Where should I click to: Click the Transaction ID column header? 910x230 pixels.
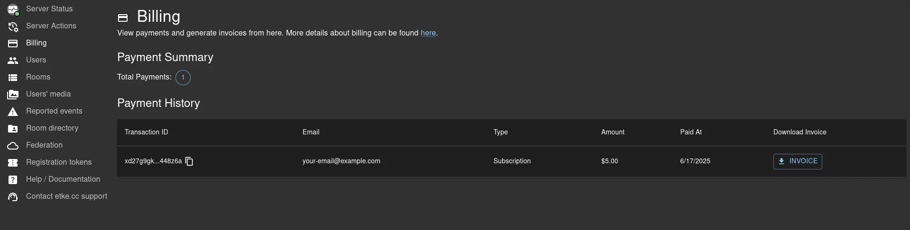146,133
